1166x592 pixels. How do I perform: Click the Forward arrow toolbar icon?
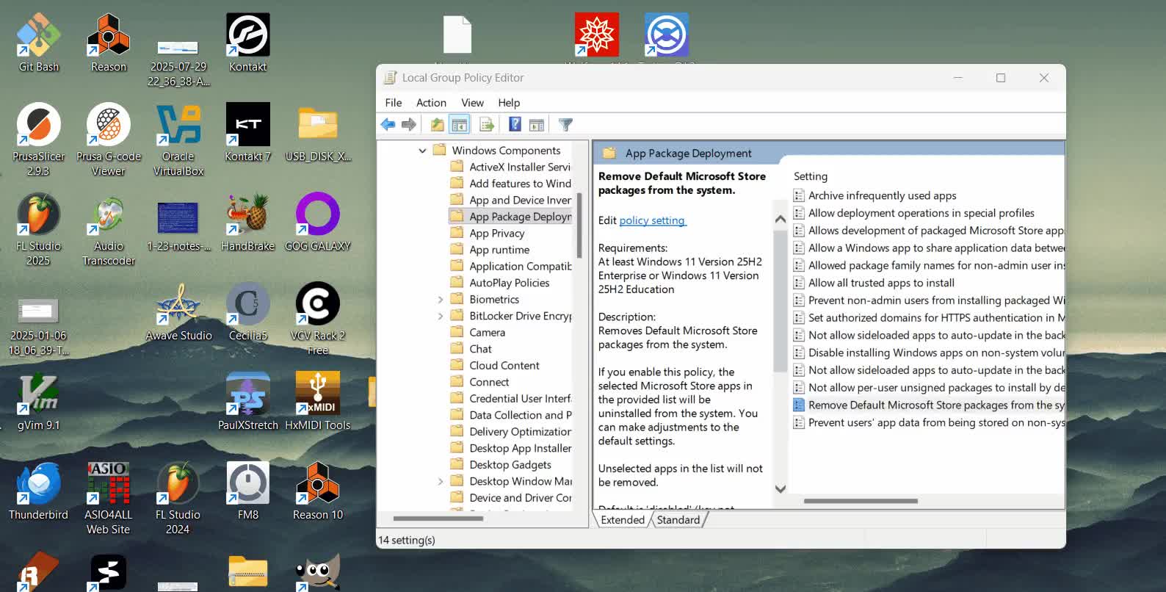tap(409, 125)
